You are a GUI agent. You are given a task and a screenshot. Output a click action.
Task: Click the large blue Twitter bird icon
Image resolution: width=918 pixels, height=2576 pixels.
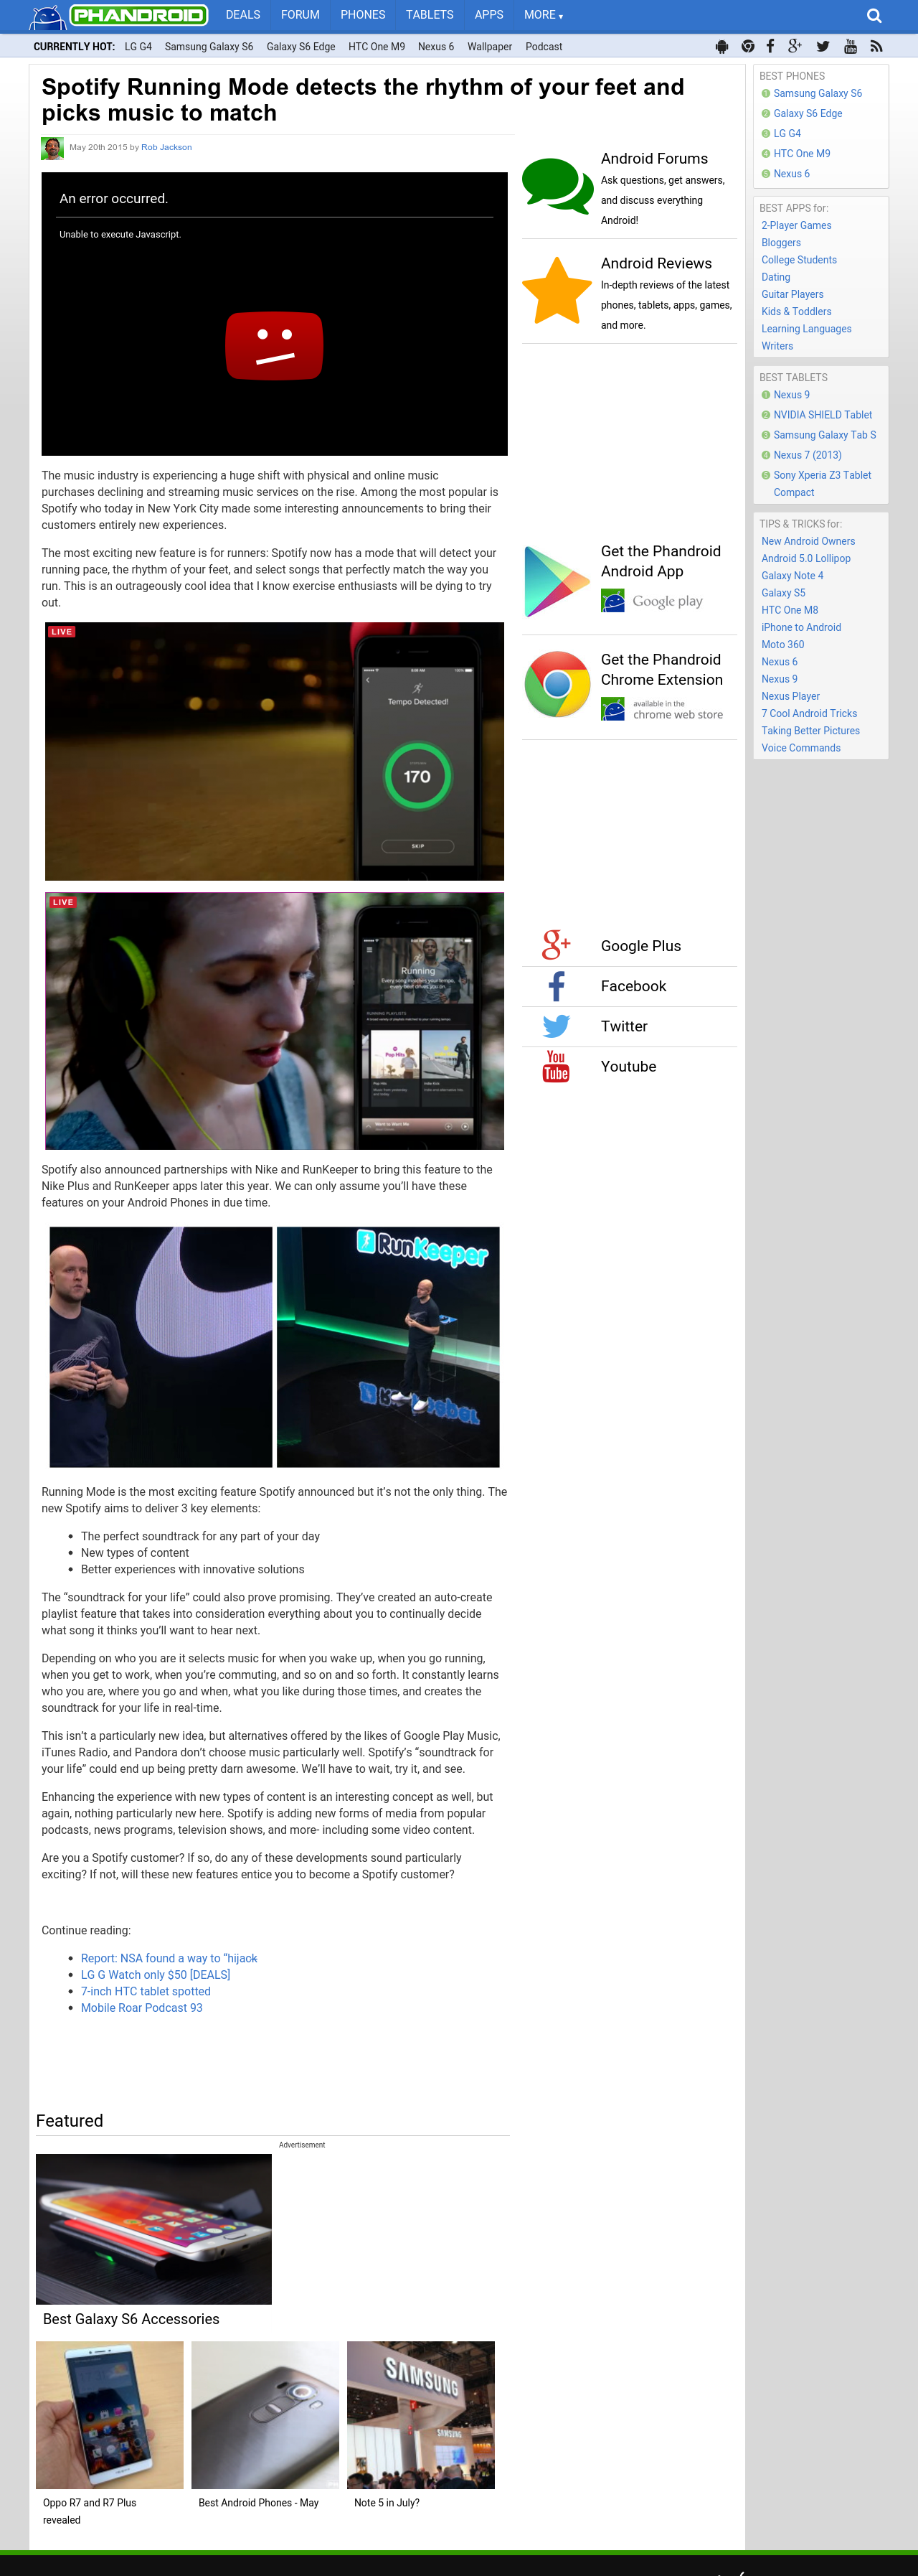[x=557, y=1026]
